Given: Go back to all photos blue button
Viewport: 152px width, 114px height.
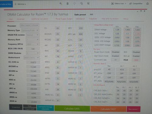Looking at the screenshot, I should pyautogui.click(x=6, y=4).
